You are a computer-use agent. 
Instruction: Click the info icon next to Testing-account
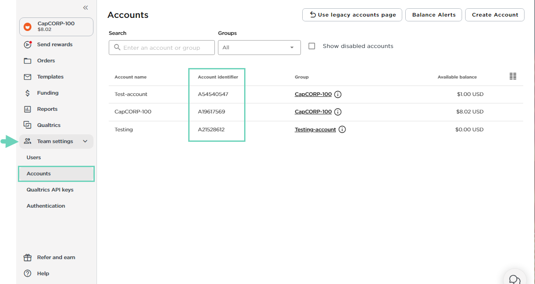342,129
